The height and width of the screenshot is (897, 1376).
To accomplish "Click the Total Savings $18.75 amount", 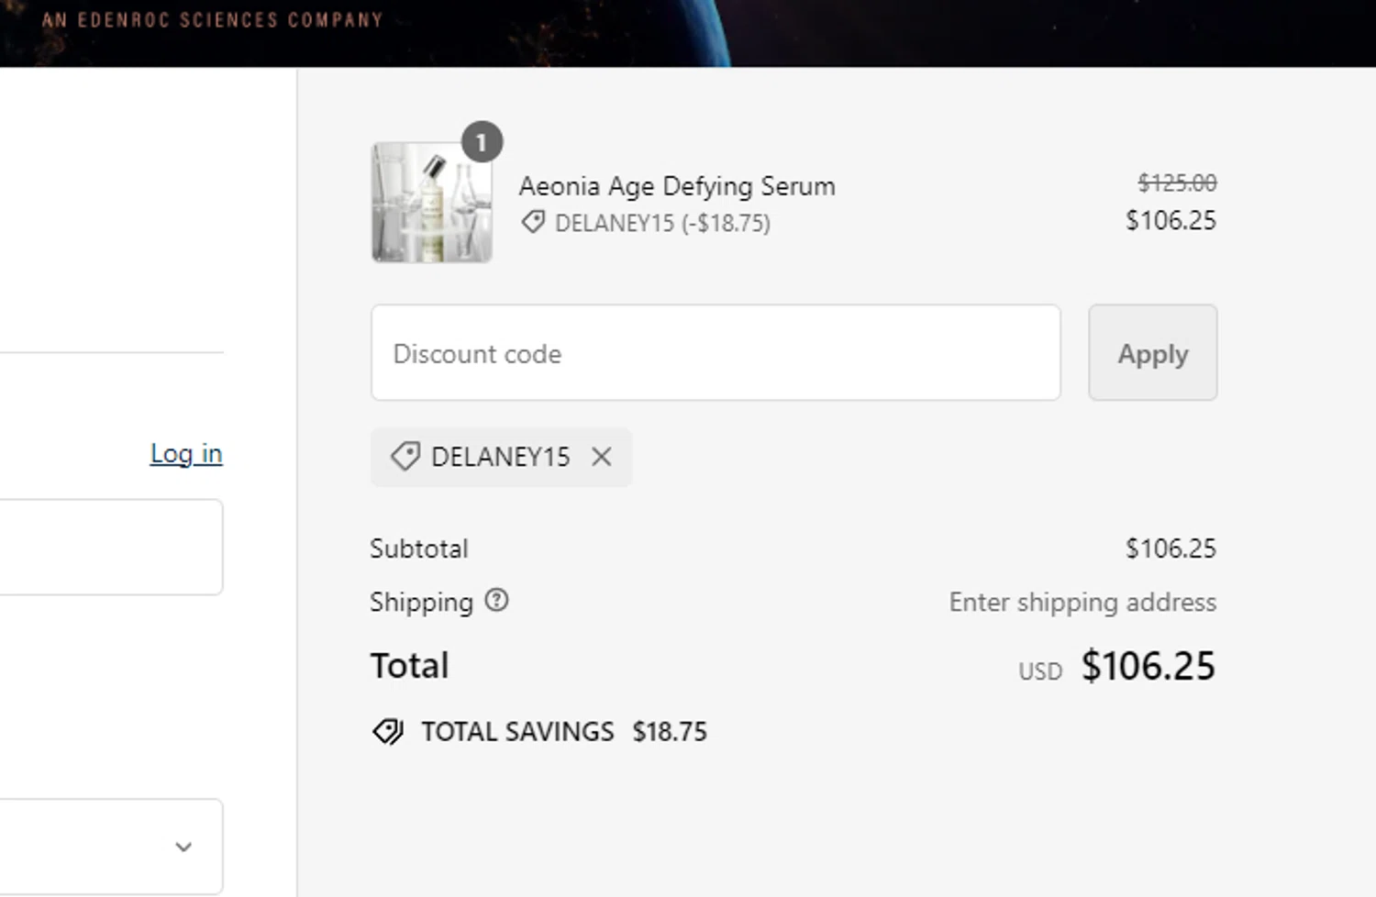I will click(670, 731).
